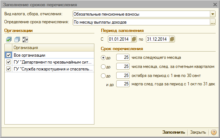Click the invert selection icon
The image size is (220, 138).
[25, 40]
